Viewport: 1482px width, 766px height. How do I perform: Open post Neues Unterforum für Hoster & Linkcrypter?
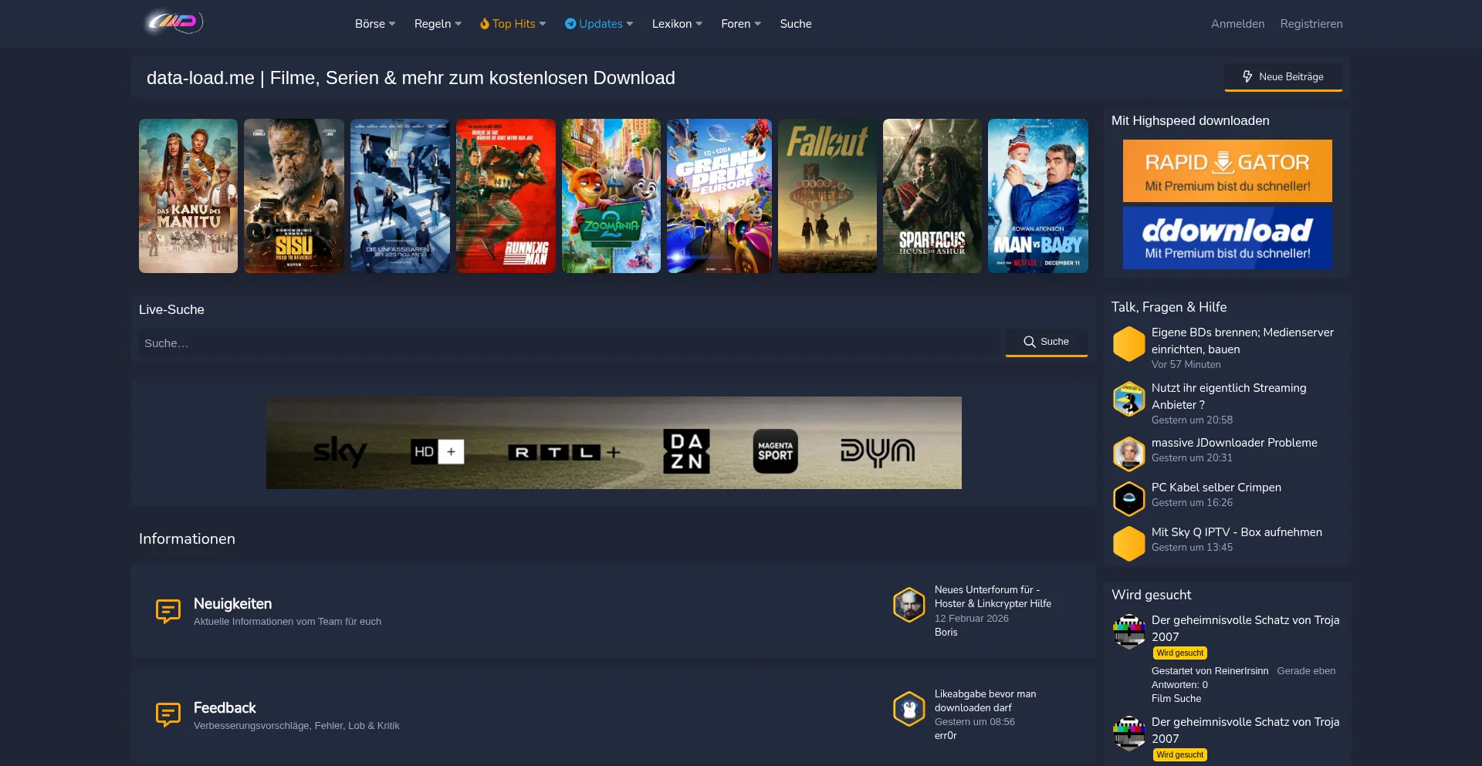click(x=993, y=597)
